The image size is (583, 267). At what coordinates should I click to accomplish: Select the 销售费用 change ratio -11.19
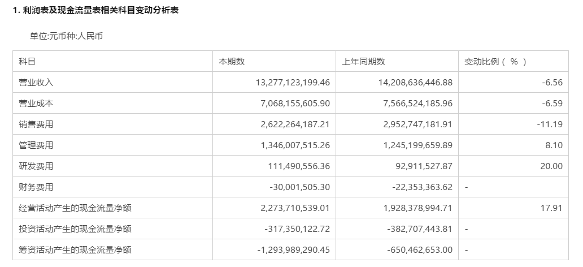click(x=550, y=124)
